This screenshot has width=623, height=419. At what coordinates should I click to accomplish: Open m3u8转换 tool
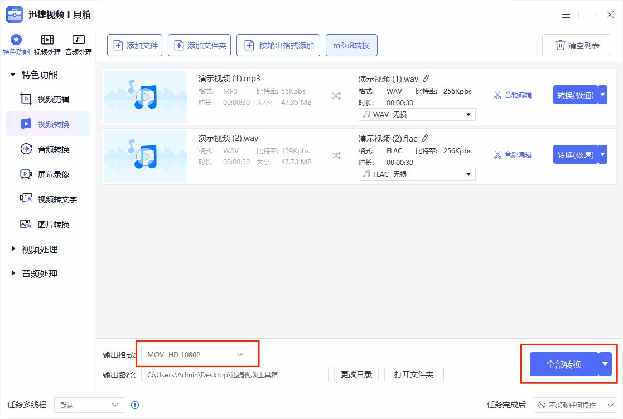(x=351, y=45)
